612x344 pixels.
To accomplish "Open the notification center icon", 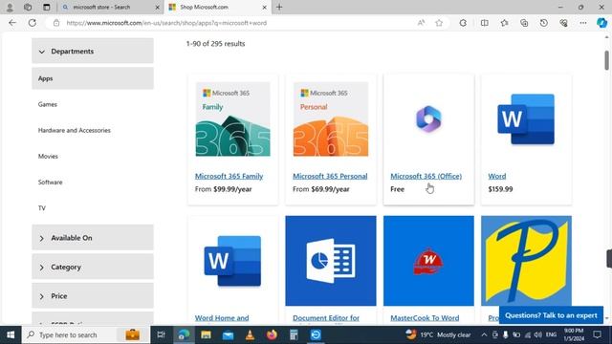I will tap(597, 334).
